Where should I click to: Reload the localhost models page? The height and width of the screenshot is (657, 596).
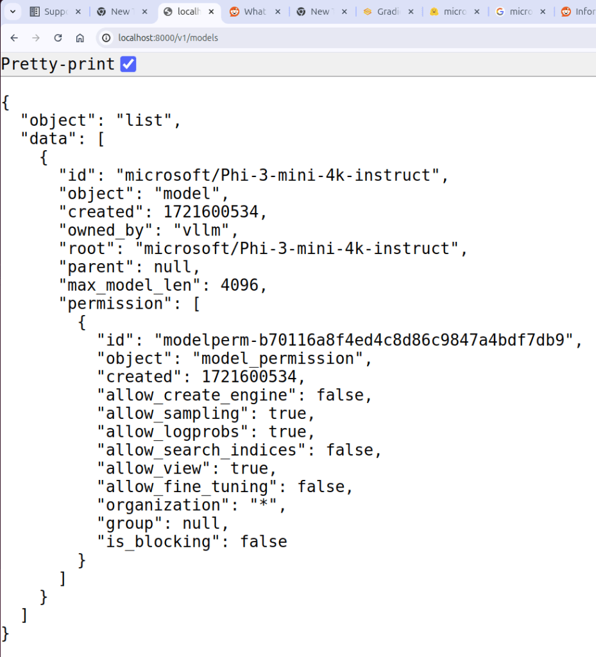tap(58, 38)
